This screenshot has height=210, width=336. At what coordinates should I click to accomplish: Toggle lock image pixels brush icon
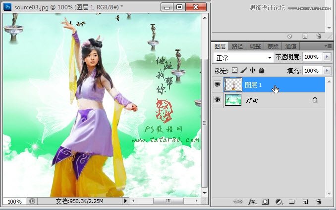point(243,70)
